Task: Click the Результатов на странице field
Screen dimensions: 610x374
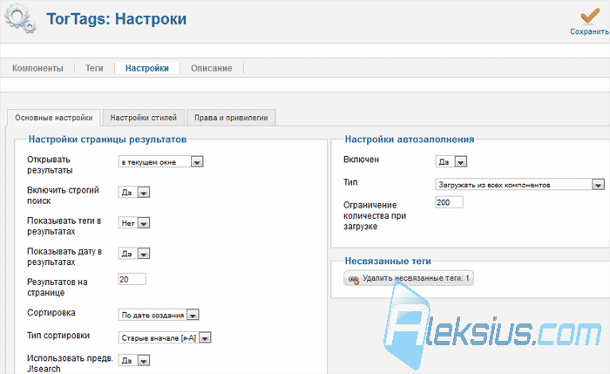Action: [x=132, y=279]
